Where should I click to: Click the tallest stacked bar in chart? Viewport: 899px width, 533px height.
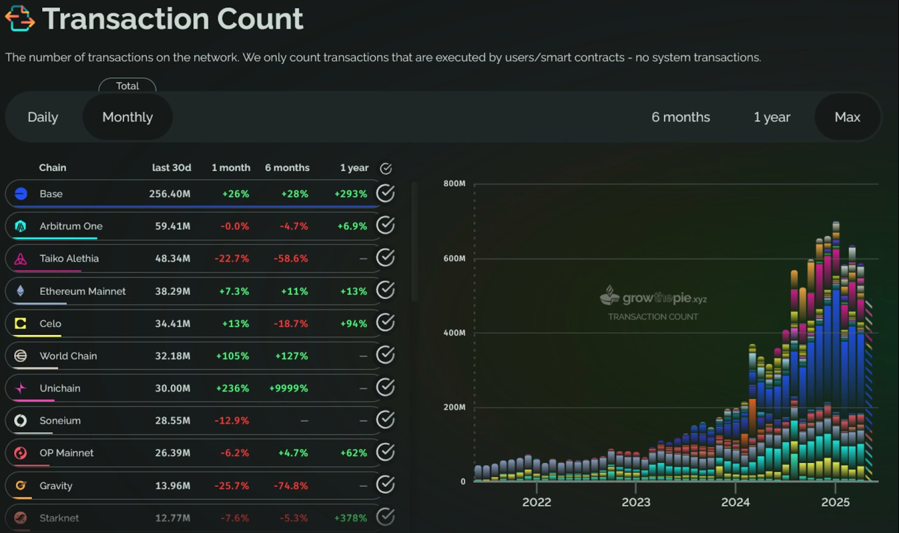[x=836, y=351]
